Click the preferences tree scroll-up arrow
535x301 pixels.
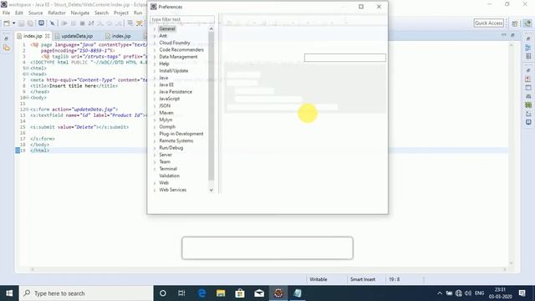coord(211,29)
